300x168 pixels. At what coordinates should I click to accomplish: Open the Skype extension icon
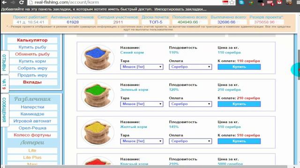coord(241,2)
